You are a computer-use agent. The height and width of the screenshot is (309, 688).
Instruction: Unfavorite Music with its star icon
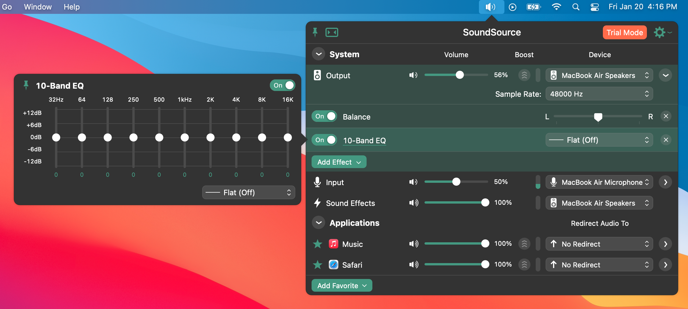(x=318, y=244)
